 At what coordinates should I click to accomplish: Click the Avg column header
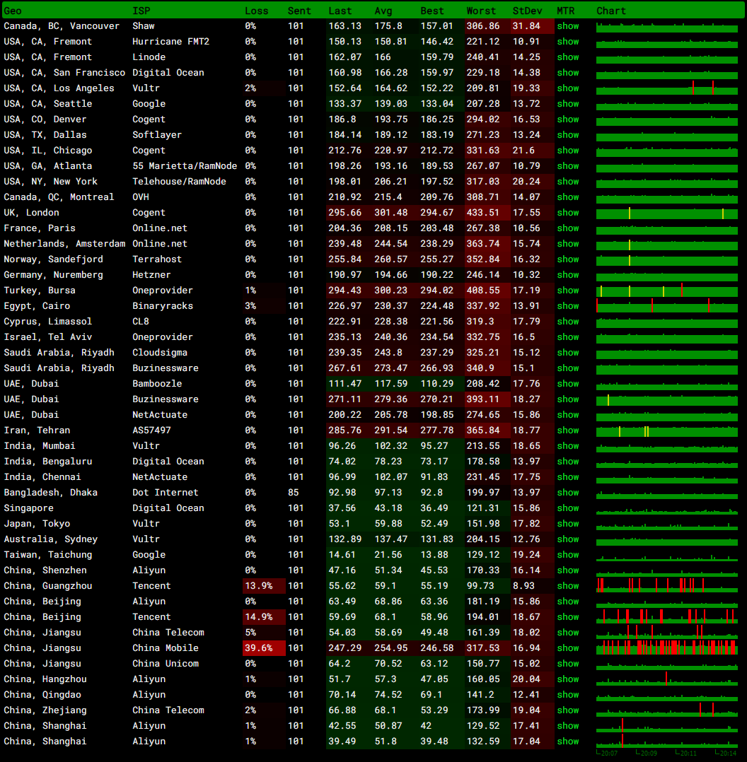[384, 11]
